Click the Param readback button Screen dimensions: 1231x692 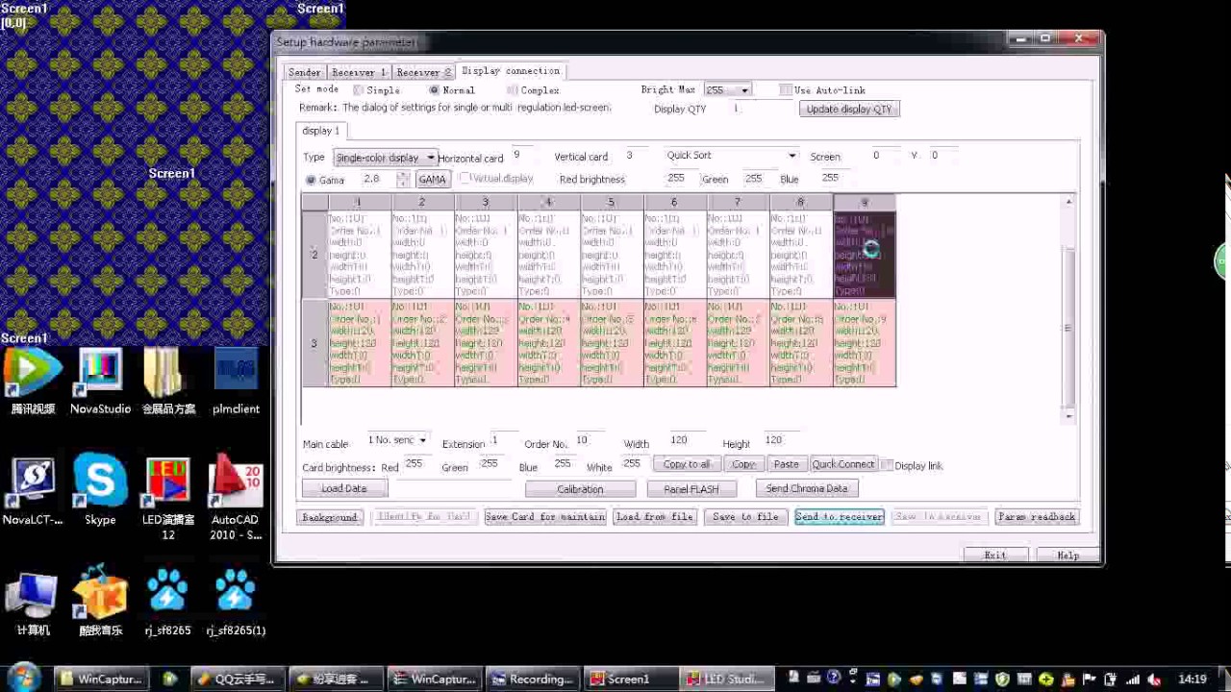coord(1037,517)
